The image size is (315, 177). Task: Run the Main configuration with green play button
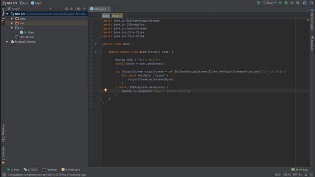pos(281,3)
